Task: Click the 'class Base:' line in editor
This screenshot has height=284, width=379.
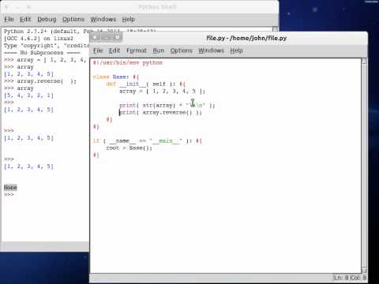Action: [x=116, y=77]
